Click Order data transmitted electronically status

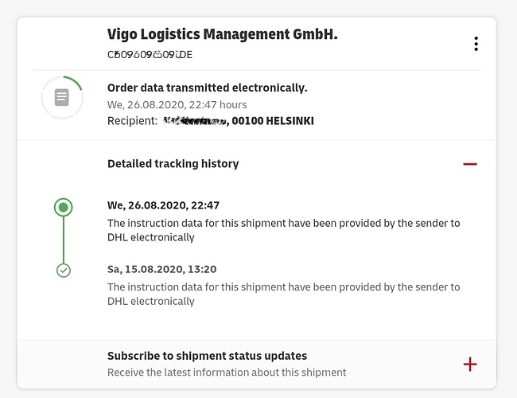pyautogui.click(x=207, y=88)
